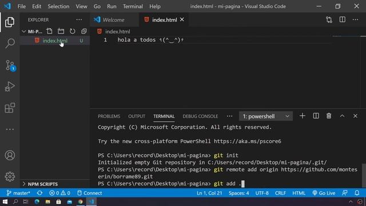Screen dimensions: 366x206
Task: Click the Connect button in status bar
Action: tap(90, 193)
